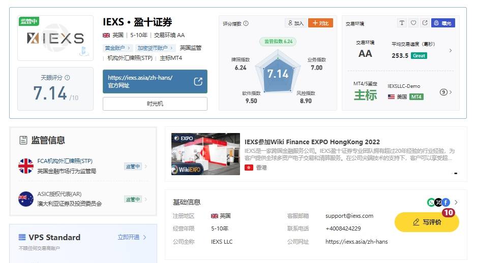This screenshot has width=477, height=263.
Task: Open the 黄金账户 tag
Action: click(x=117, y=48)
